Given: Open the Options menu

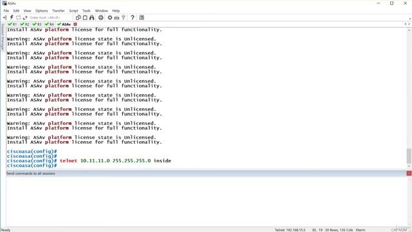Looking at the screenshot, I should coord(41,11).
